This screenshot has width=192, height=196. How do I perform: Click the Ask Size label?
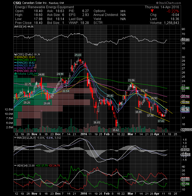pos(54,15)
